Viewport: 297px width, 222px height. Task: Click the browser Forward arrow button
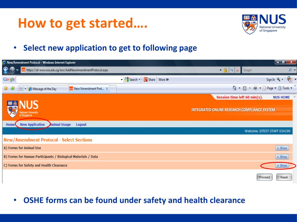tap(12, 70)
